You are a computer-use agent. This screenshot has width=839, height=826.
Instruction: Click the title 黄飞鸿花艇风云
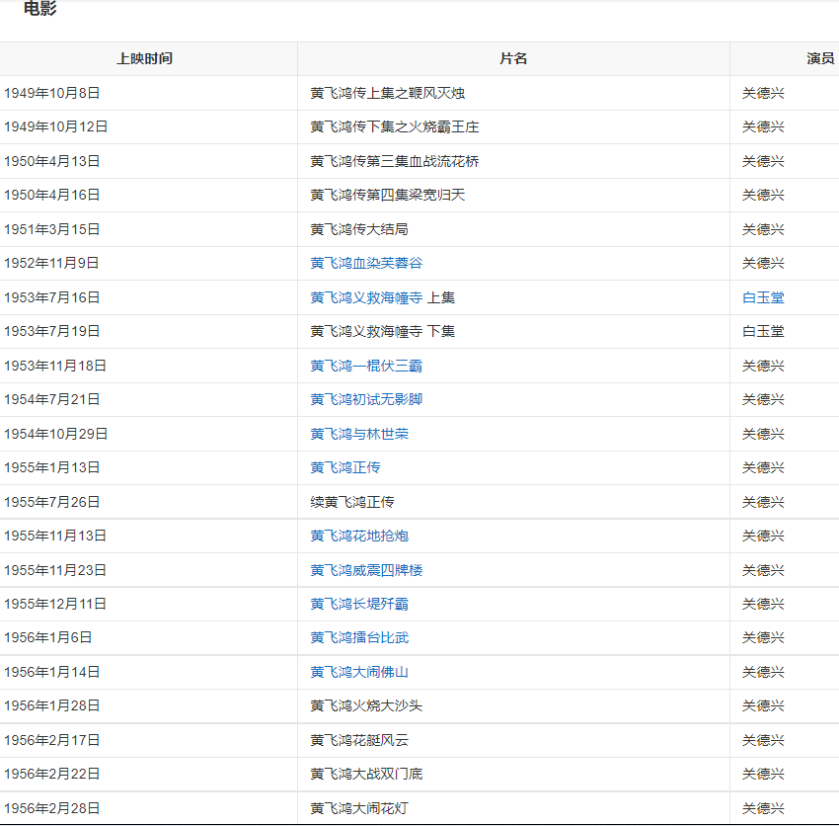tap(359, 740)
